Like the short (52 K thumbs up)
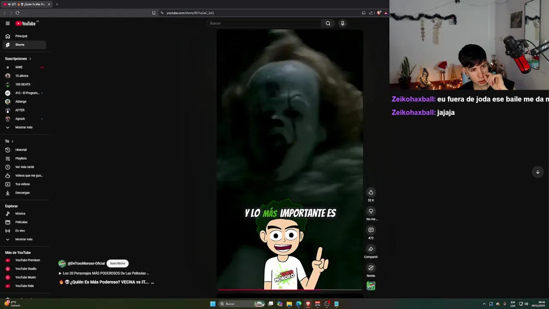Viewport: 549px width, 309px height. point(371,192)
